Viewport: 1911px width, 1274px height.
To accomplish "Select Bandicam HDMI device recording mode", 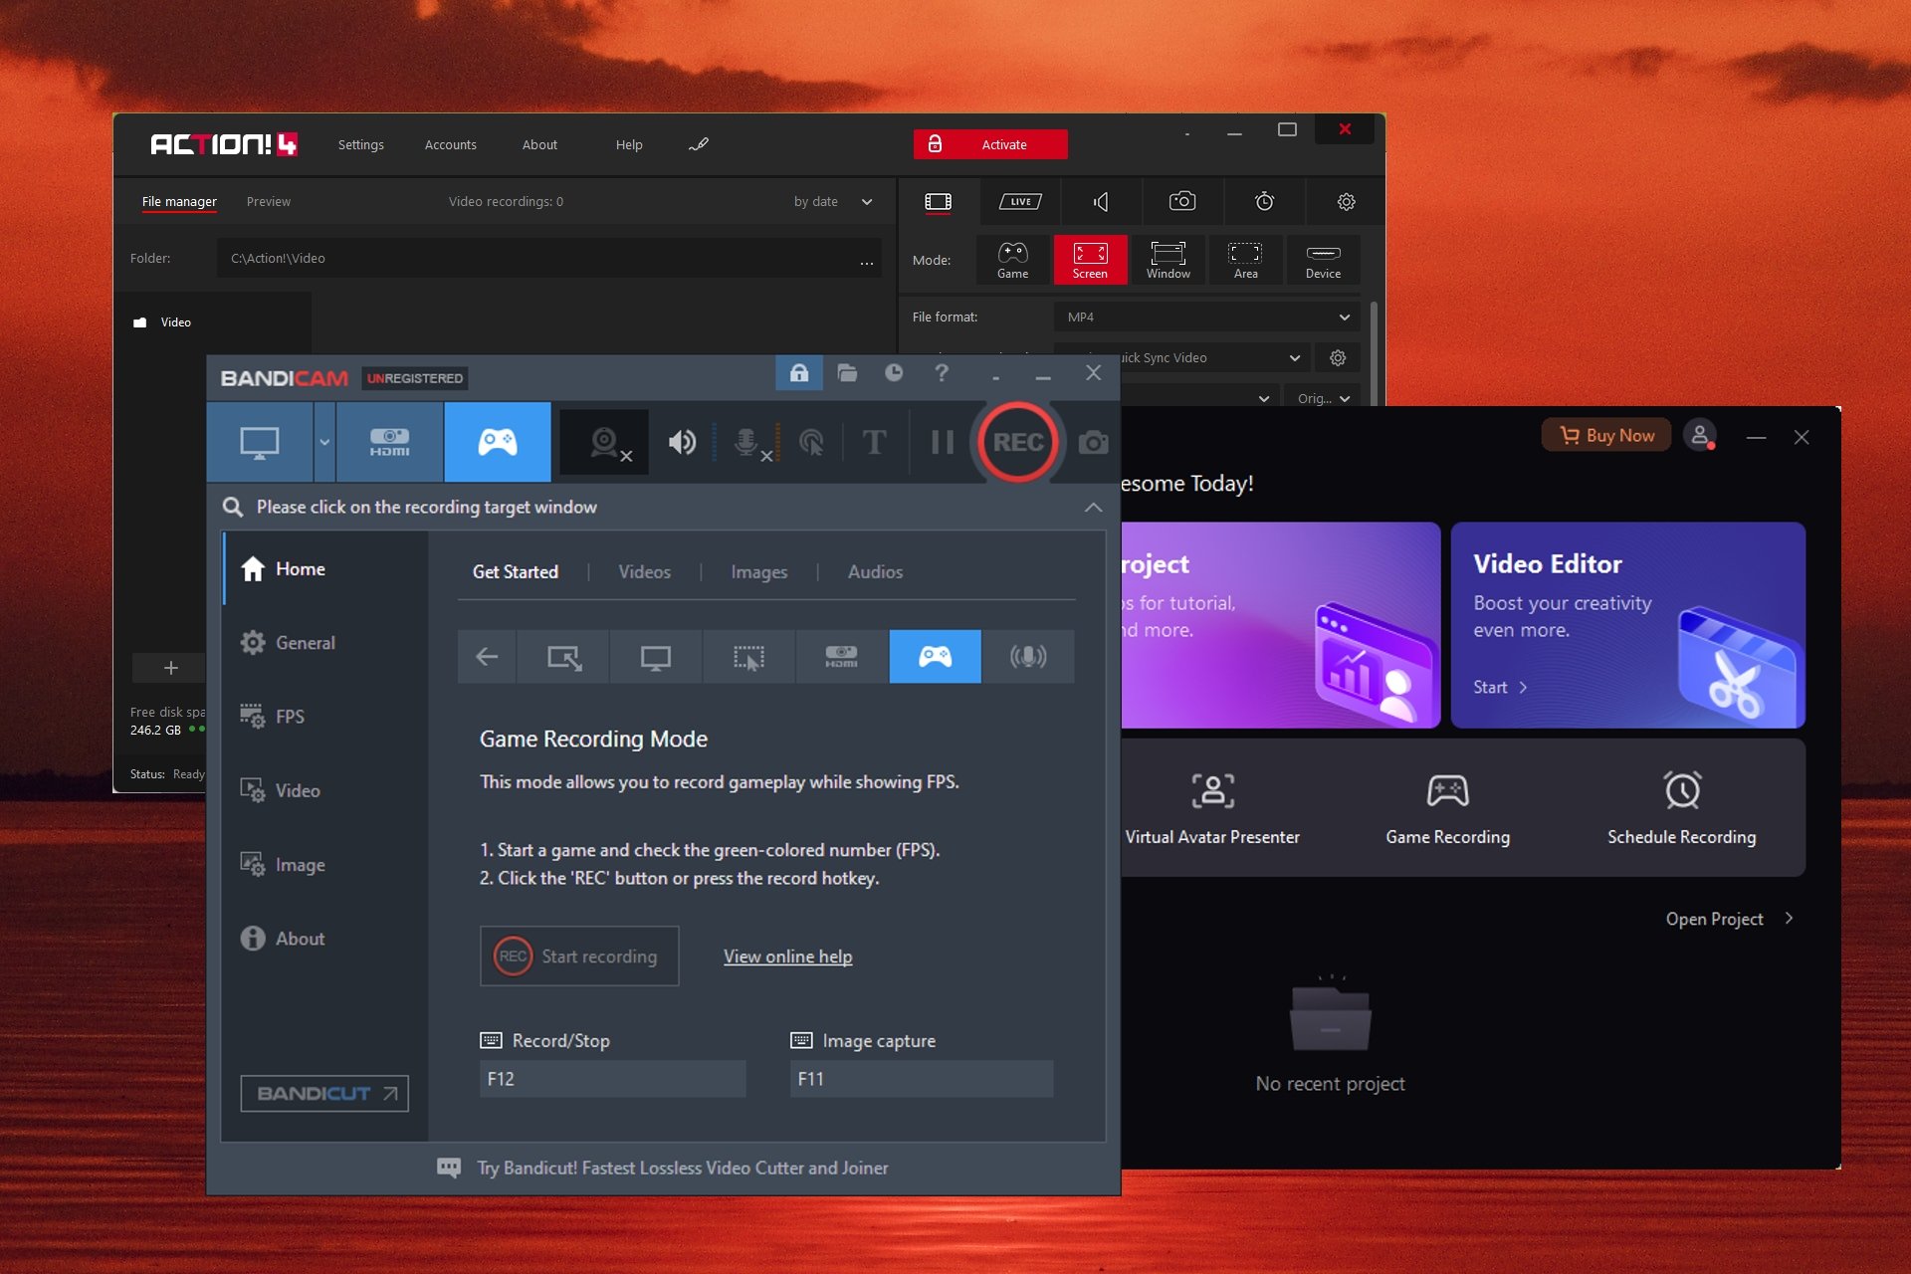I will pyautogui.click(x=389, y=443).
